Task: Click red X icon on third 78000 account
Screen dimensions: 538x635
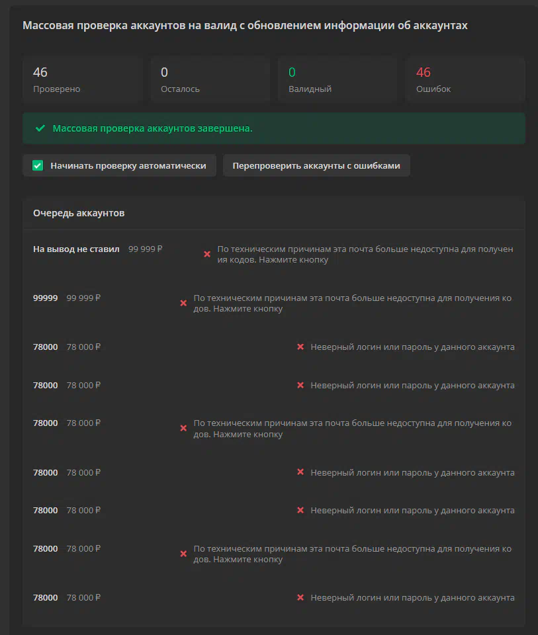Action: coord(183,429)
